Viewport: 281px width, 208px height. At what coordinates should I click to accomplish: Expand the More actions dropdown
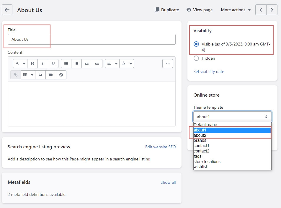tap(236, 10)
